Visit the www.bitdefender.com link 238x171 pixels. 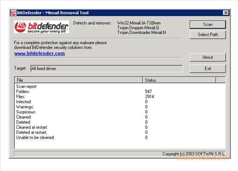(x=39, y=54)
